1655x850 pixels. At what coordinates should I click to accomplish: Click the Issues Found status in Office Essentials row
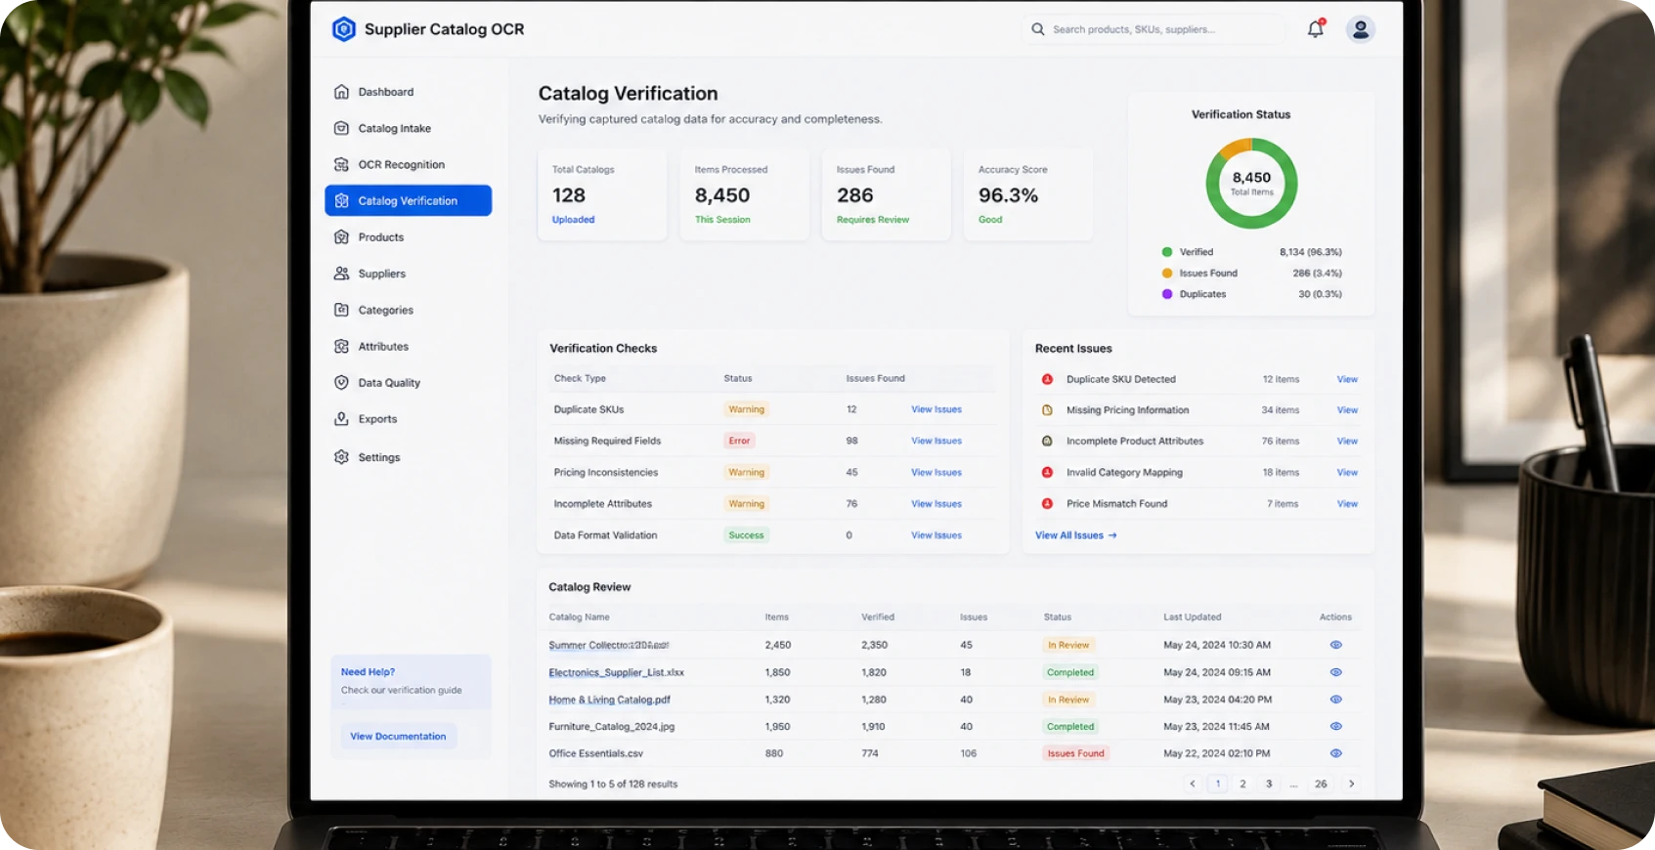point(1075,753)
